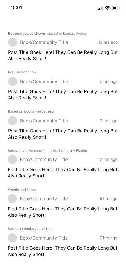Select the second Popular right now post title

[x=62, y=212]
